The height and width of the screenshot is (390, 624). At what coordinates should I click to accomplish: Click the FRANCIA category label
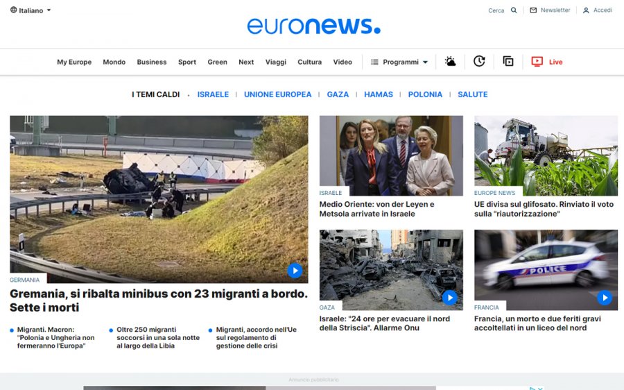coord(486,307)
